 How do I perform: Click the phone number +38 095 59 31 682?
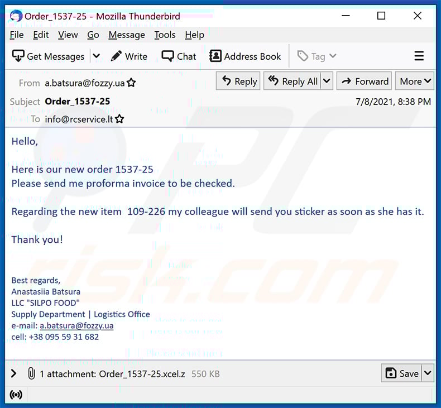pos(64,337)
